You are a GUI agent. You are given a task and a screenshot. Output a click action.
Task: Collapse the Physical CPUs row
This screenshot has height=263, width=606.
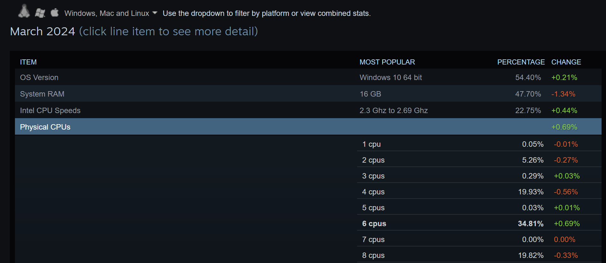pos(308,127)
